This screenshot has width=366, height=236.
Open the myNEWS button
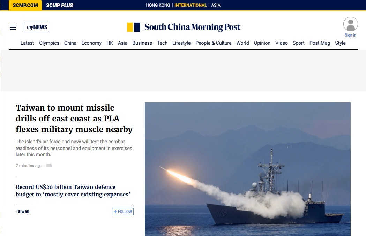[x=37, y=27]
